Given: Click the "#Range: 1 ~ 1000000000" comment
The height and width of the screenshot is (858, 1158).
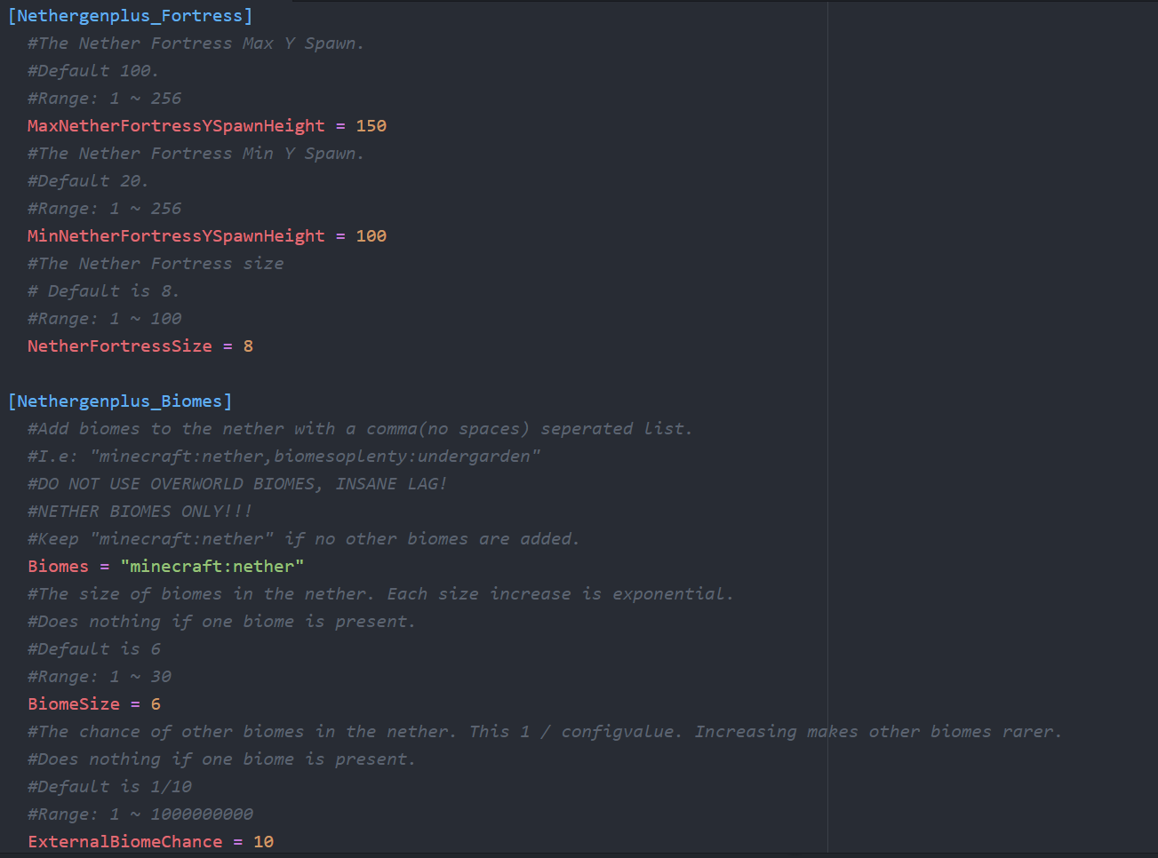Looking at the screenshot, I should pyautogui.click(x=140, y=814).
